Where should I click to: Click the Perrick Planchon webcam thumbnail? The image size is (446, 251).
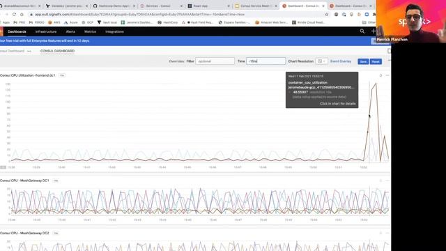click(410, 22)
